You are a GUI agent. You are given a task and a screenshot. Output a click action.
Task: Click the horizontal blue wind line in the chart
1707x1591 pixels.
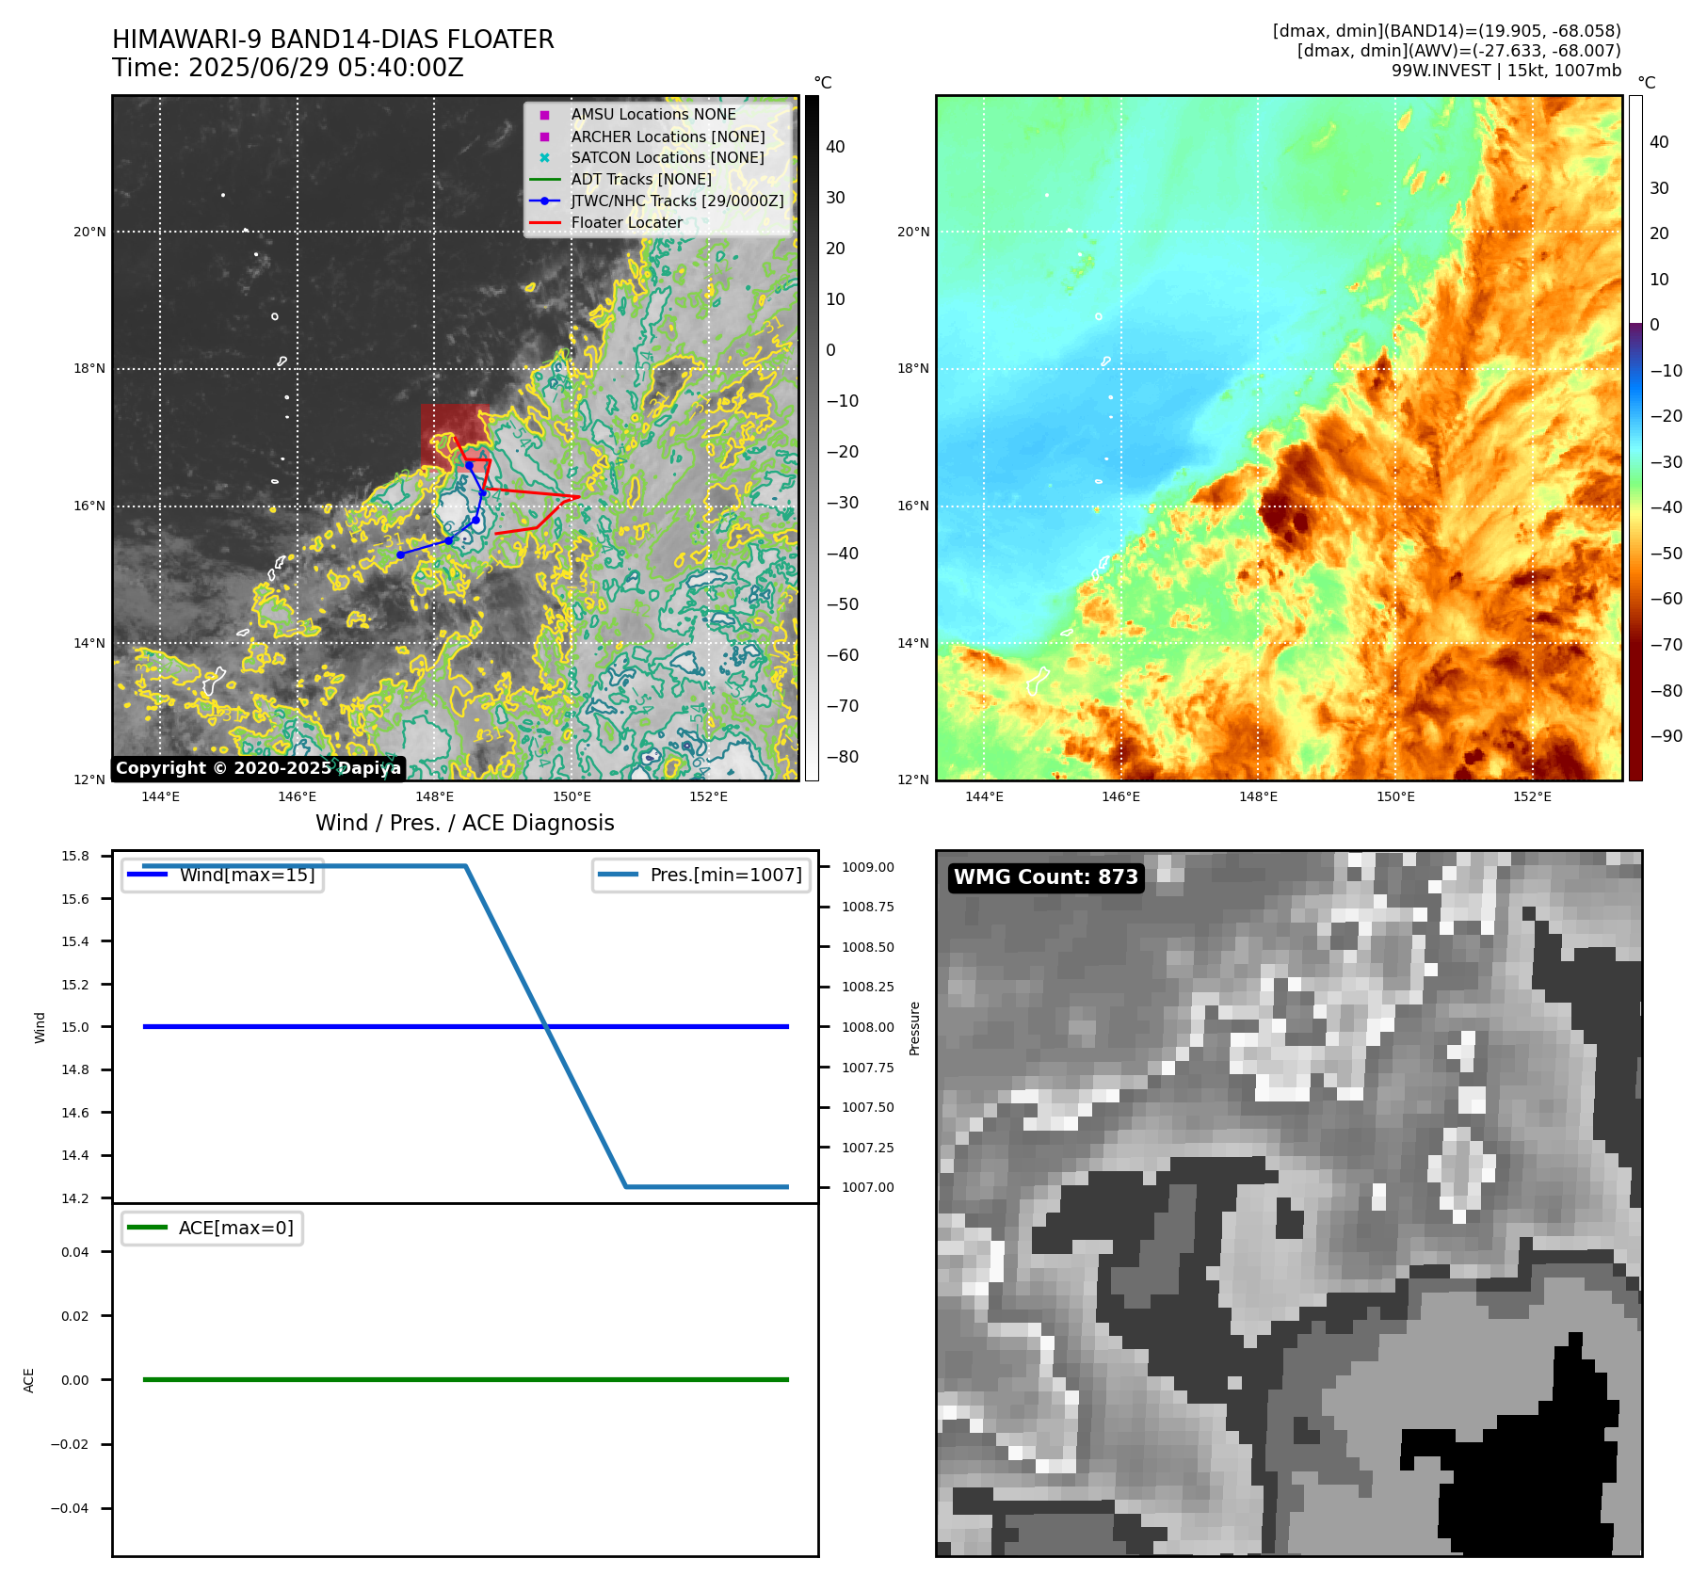tap(465, 1027)
